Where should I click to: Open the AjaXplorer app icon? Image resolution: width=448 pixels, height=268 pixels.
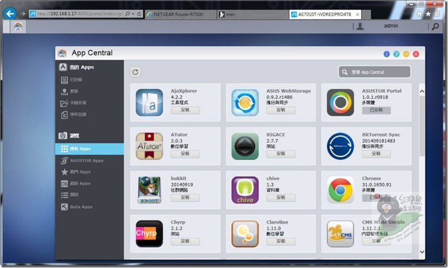tap(149, 103)
